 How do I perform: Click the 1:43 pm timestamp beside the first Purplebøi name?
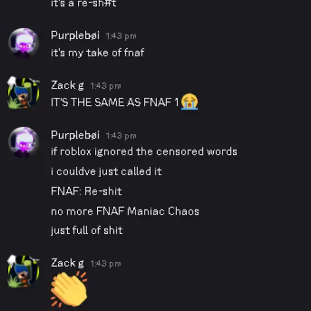point(121,36)
